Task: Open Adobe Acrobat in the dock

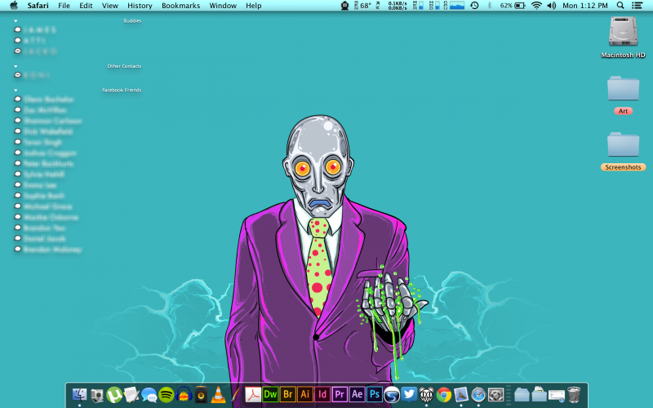Action: (252, 394)
